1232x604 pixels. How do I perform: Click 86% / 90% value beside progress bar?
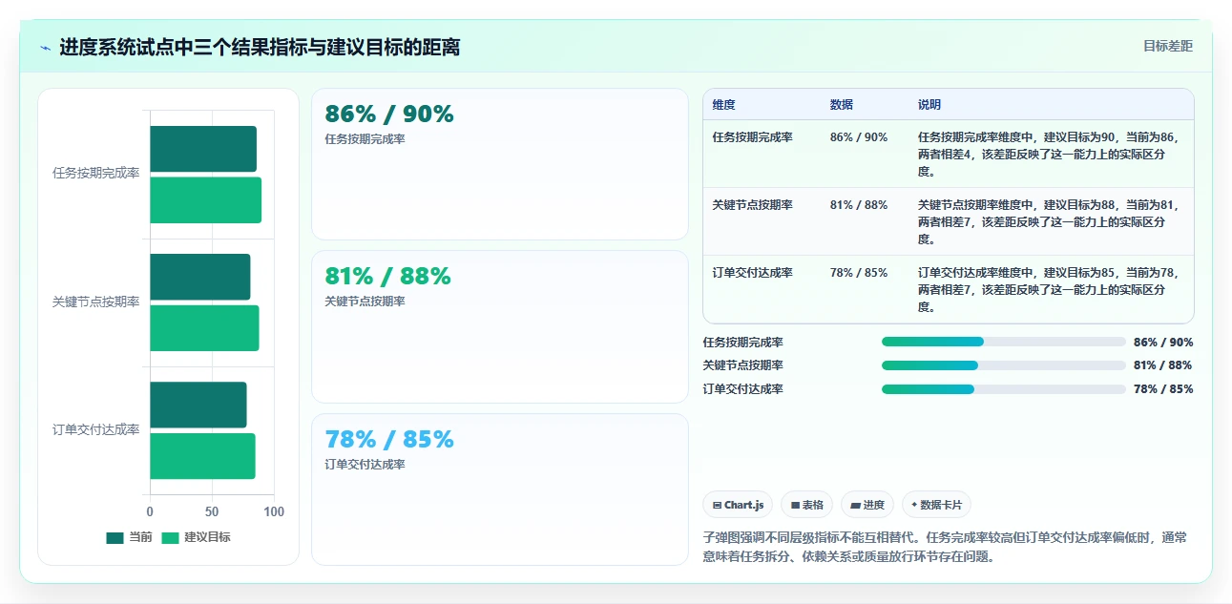(1163, 343)
